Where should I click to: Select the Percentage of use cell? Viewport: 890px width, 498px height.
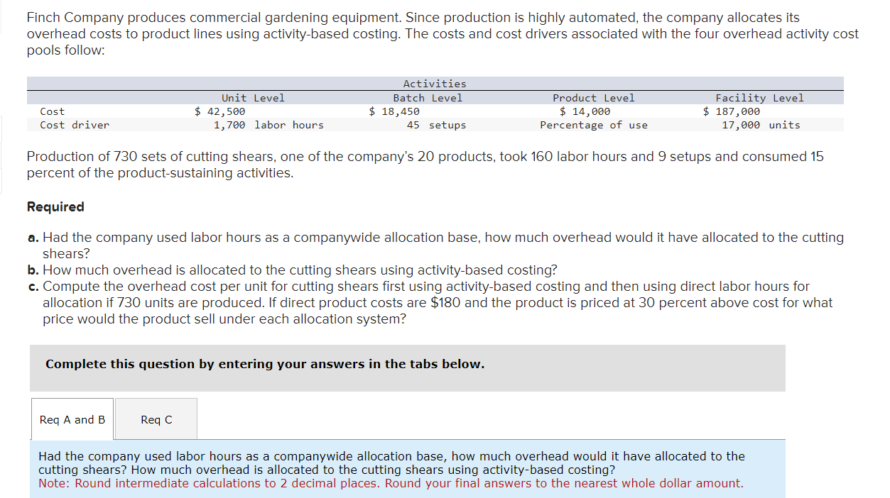[x=595, y=125]
